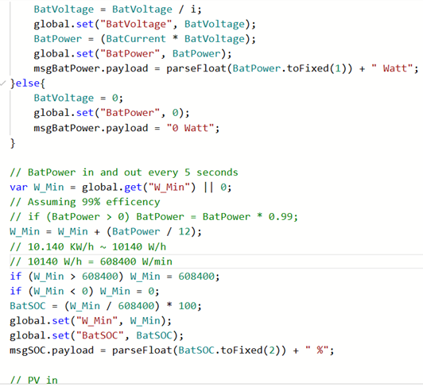
Task: Click the var keyword before W_Min
Action: coord(18,188)
